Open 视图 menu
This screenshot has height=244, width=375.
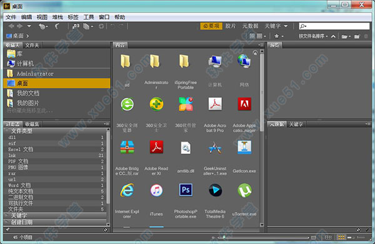(42, 17)
